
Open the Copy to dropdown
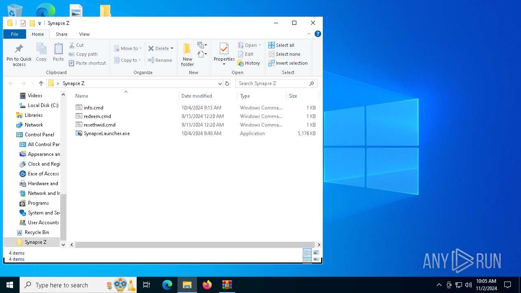click(x=127, y=60)
